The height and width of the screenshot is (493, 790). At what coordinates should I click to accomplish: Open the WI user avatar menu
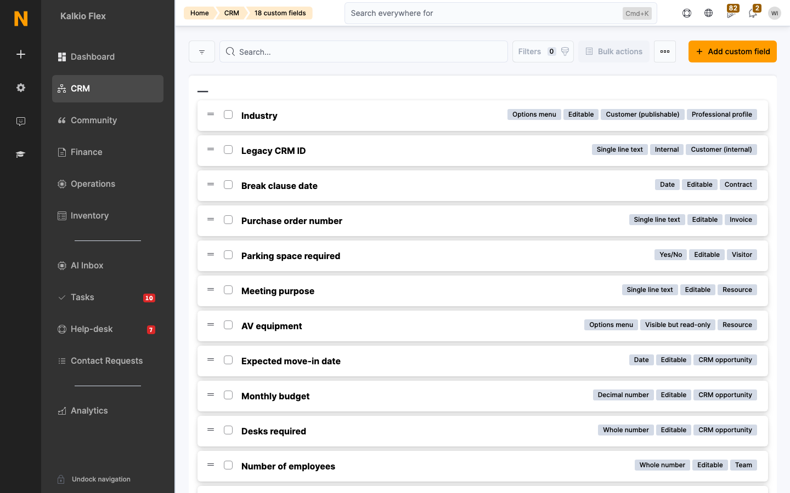tap(775, 13)
